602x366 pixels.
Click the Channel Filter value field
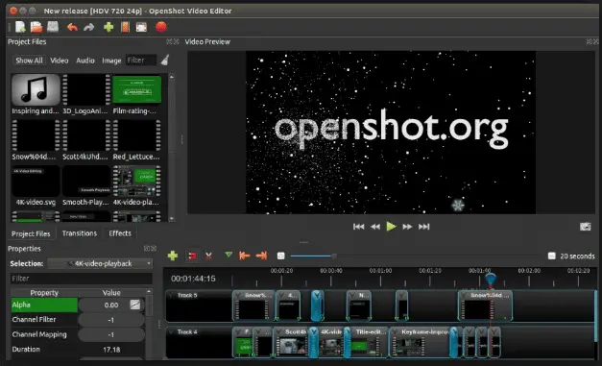pyautogui.click(x=111, y=320)
